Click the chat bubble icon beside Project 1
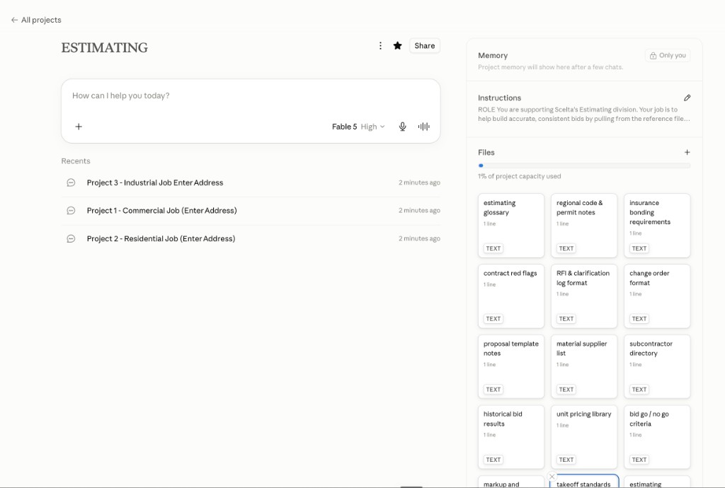 point(71,211)
